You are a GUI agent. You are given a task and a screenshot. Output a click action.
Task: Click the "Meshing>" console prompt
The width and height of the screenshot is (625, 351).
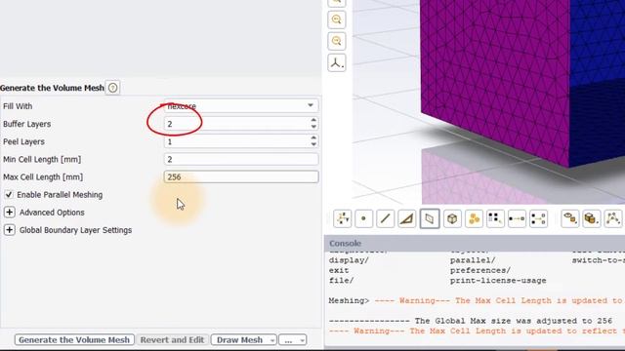pyautogui.click(x=350, y=301)
